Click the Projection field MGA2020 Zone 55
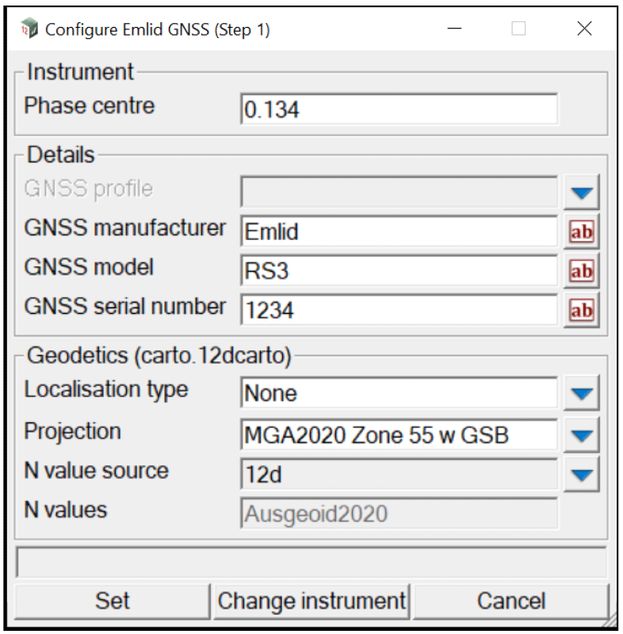 click(x=399, y=434)
